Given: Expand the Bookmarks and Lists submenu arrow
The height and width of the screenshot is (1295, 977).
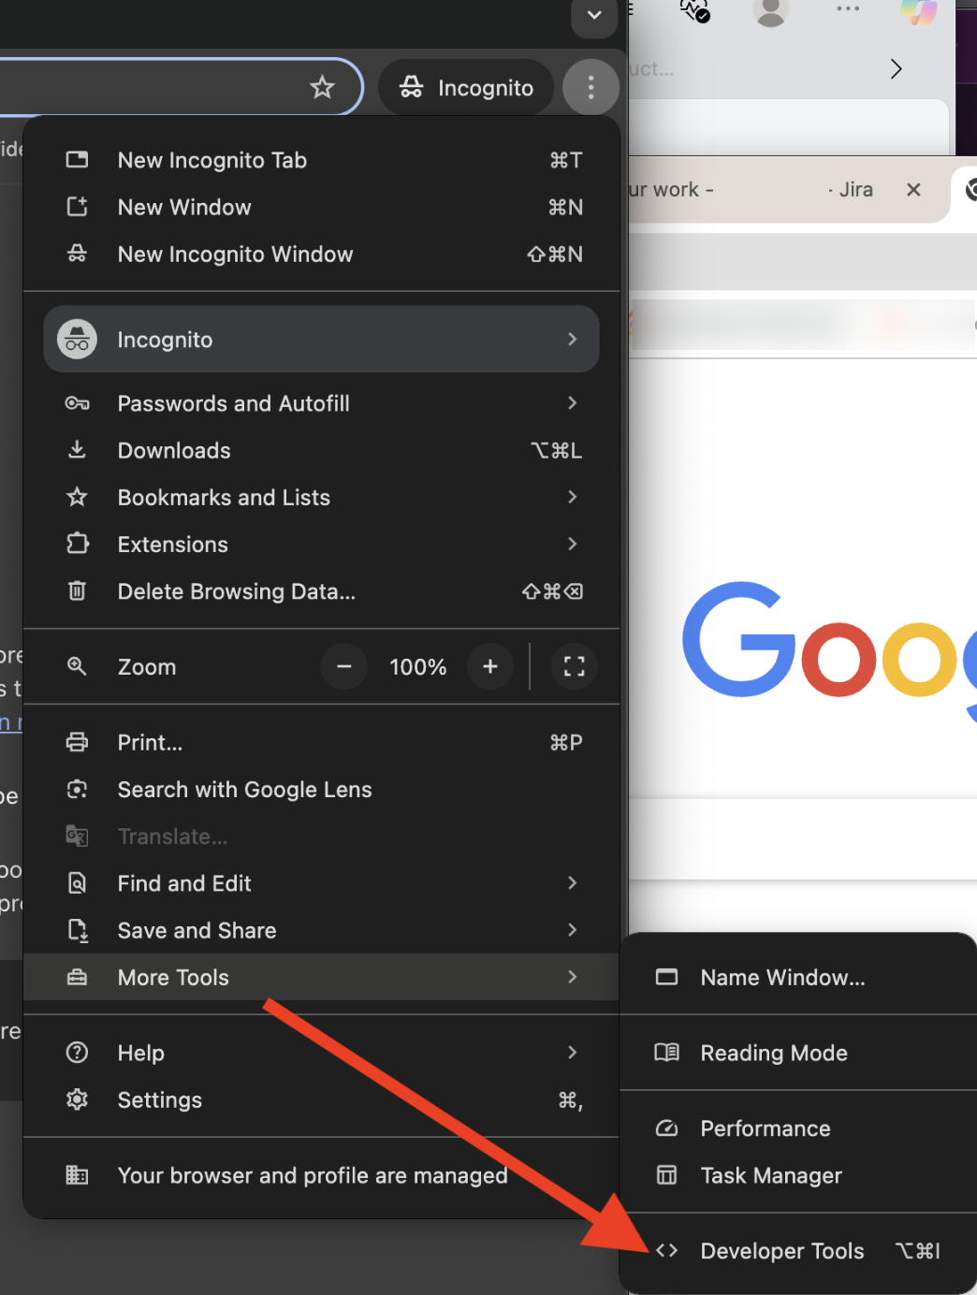Looking at the screenshot, I should click(x=572, y=497).
